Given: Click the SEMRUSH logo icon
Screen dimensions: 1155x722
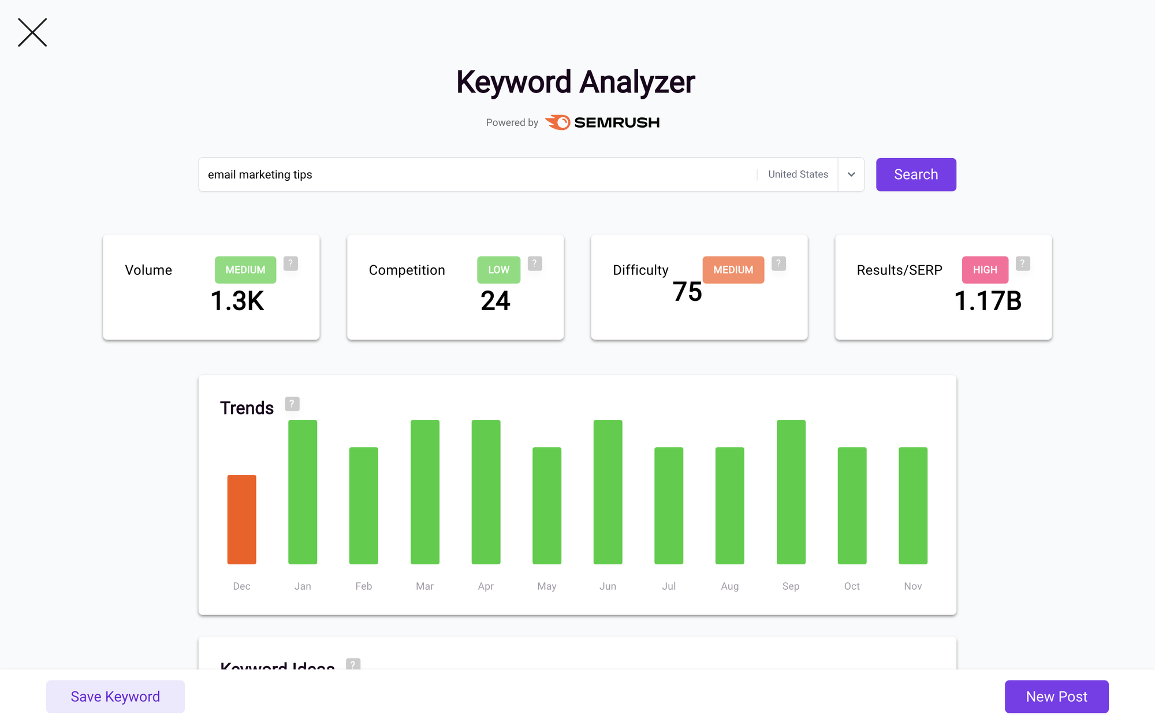Looking at the screenshot, I should (x=557, y=121).
